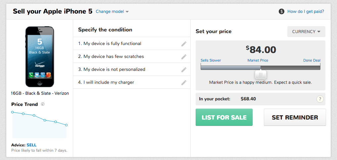This screenshot has width=337, height=160.
Task: Click the SELL advice link
Action: (x=32, y=145)
